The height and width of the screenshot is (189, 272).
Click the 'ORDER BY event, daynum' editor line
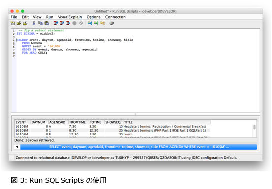(x=60, y=49)
